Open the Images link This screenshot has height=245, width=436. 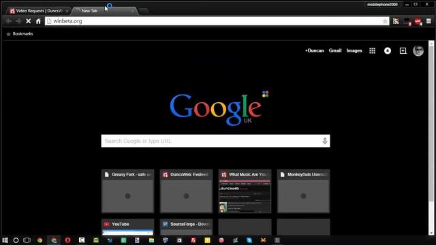coord(354,50)
